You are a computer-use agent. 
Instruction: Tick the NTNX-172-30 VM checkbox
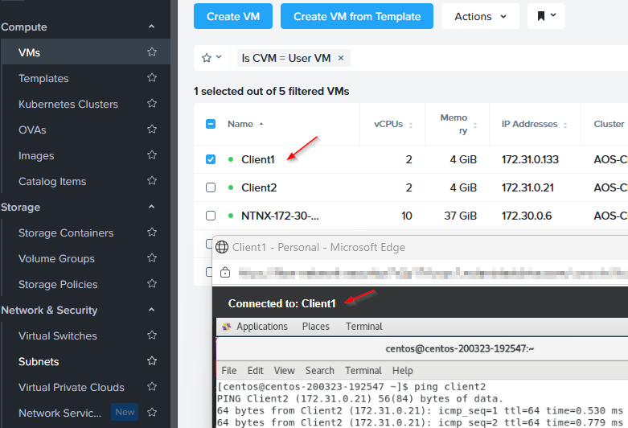[x=211, y=216]
